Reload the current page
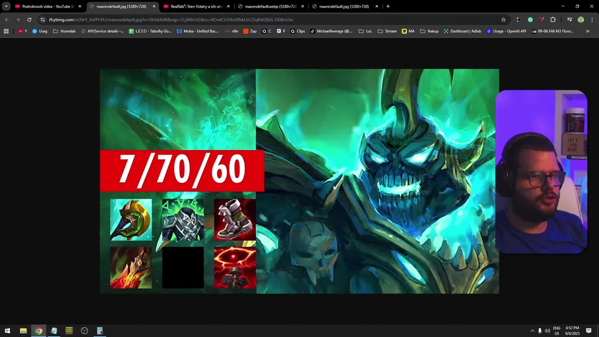 [29, 20]
